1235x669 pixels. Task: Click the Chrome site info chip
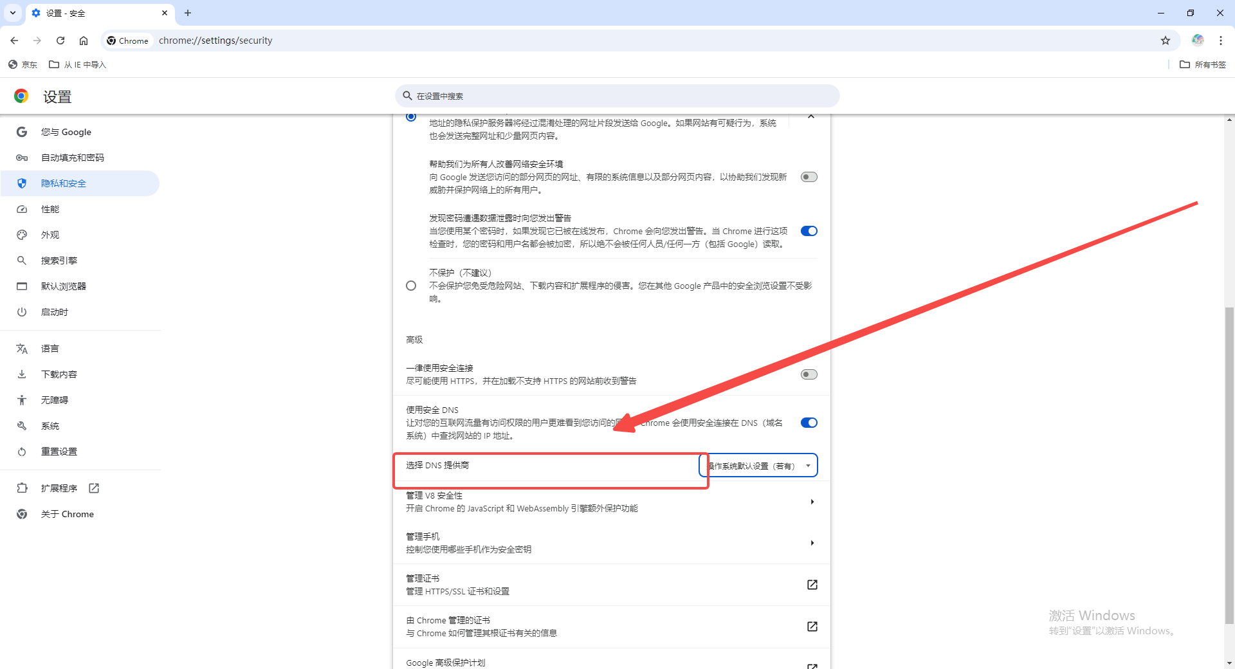128,41
